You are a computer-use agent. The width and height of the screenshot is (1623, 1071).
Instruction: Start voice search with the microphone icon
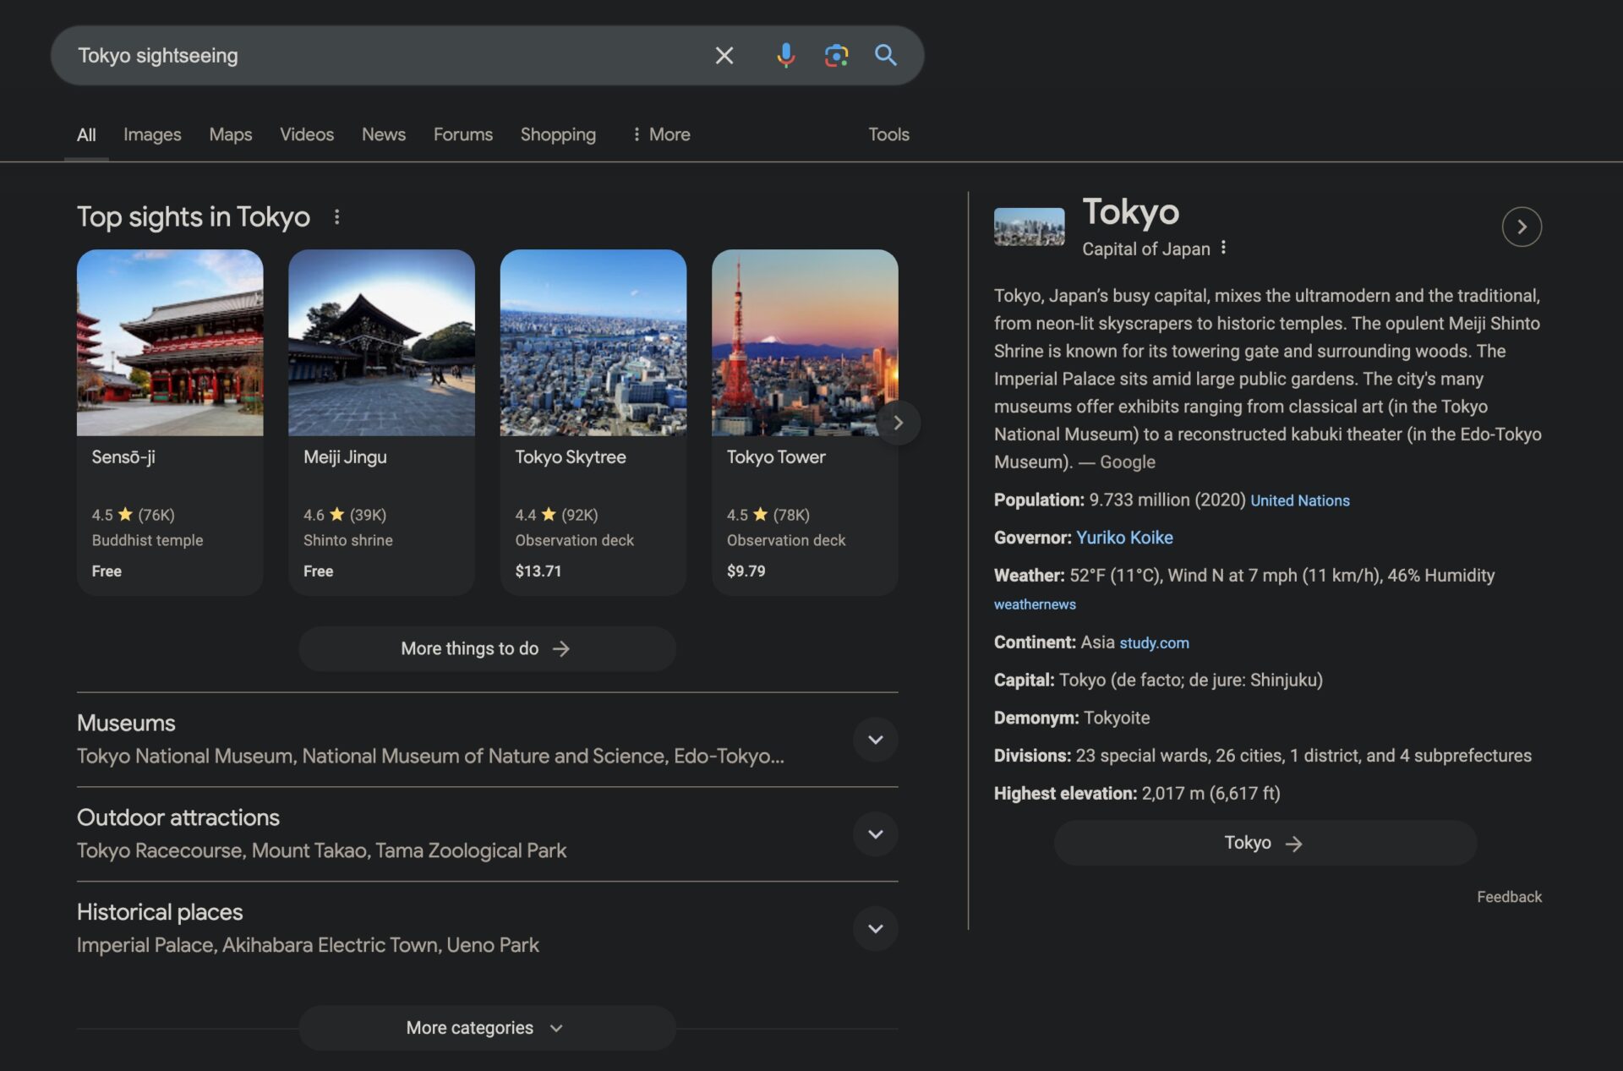[x=785, y=56]
